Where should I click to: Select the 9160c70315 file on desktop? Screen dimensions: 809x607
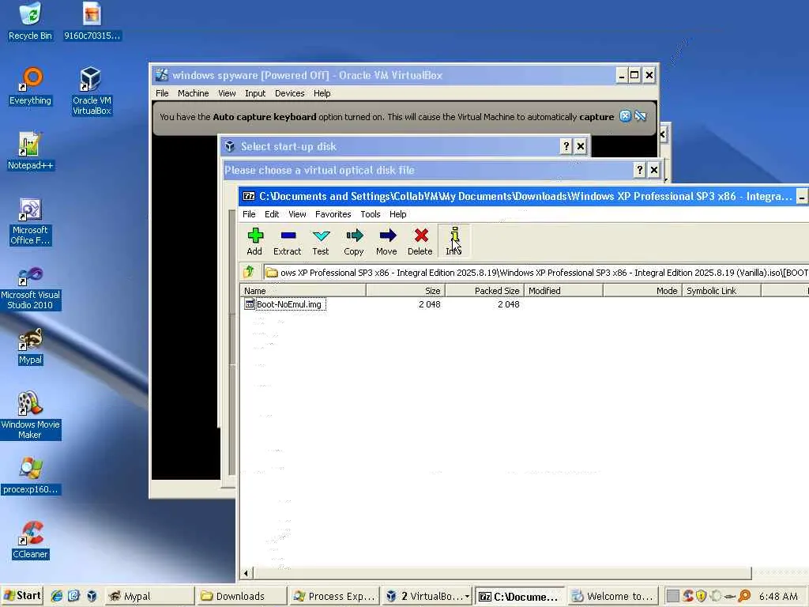[92, 21]
